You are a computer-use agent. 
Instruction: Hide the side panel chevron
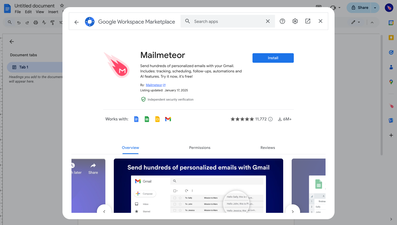click(391, 219)
